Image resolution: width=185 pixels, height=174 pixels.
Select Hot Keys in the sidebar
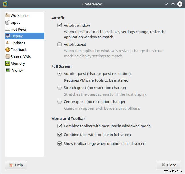click(x=24, y=29)
